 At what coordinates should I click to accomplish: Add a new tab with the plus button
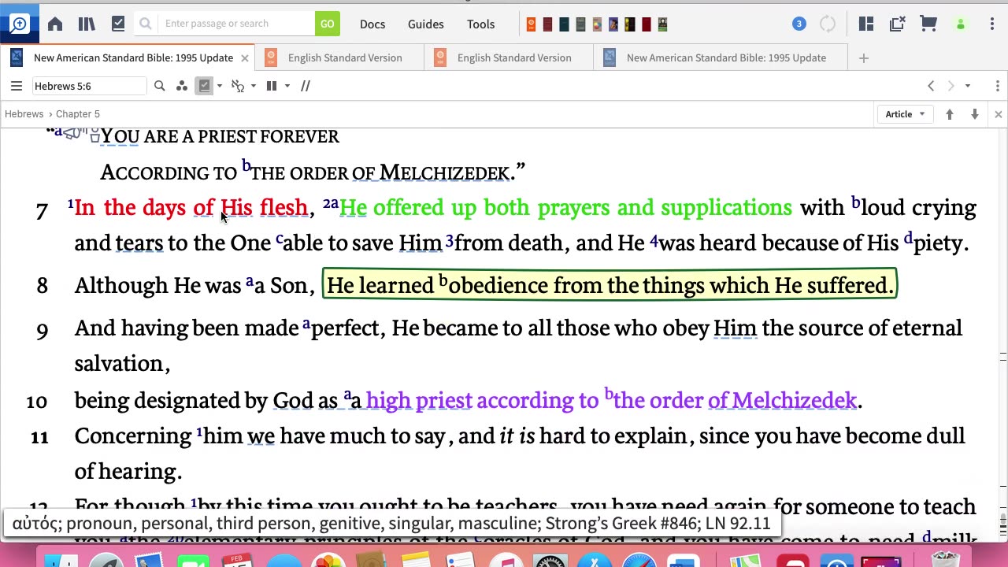pyautogui.click(x=864, y=57)
